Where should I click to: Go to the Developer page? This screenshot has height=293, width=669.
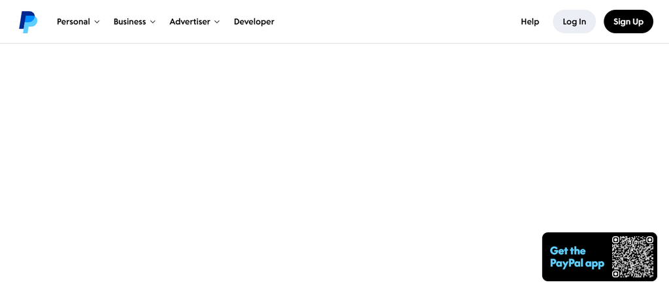[x=254, y=22]
